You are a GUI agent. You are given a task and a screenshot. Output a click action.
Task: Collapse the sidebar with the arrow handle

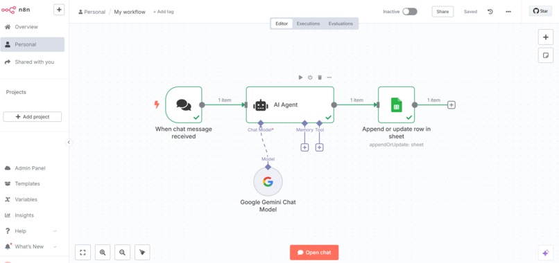69,143
